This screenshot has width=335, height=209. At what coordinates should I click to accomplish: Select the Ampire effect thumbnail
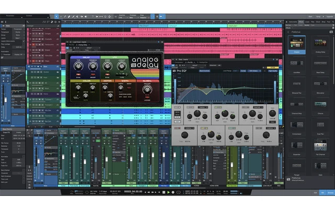297,45
